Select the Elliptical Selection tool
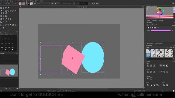 point(4,25)
